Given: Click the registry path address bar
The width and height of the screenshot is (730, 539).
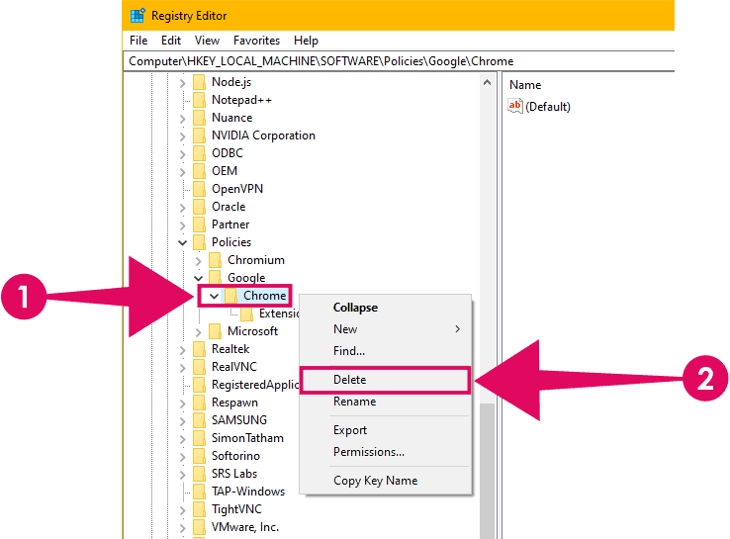Looking at the screenshot, I should click(399, 61).
